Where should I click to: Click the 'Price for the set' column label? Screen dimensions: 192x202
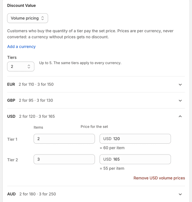(x=94, y=127)
